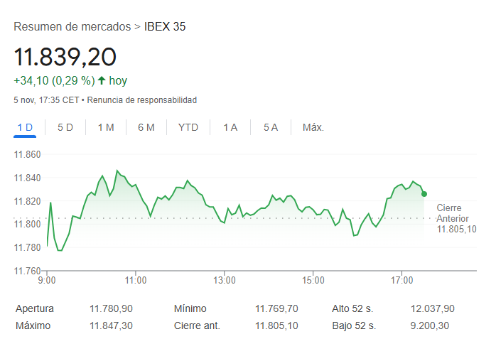This screenshot has width=496, height=339.
Task: Click the IBEX 35 breadcrumb title
Action: coord(165,27)
